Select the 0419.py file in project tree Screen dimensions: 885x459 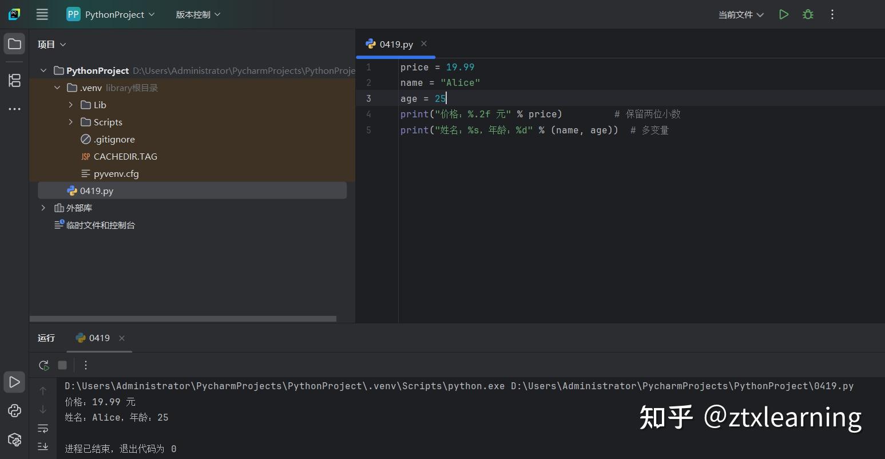[96, 191]
